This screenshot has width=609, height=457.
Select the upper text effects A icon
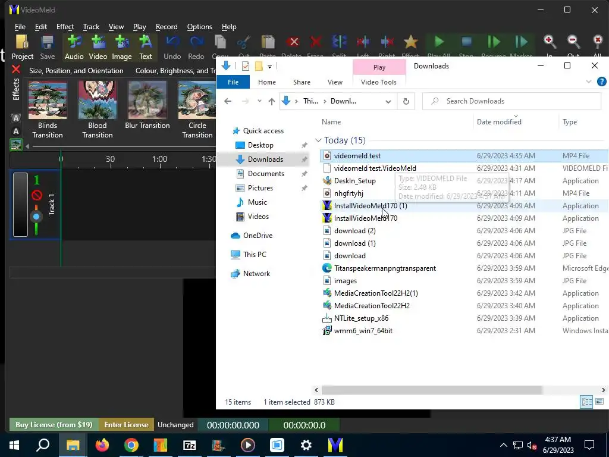tap(16, 118)
